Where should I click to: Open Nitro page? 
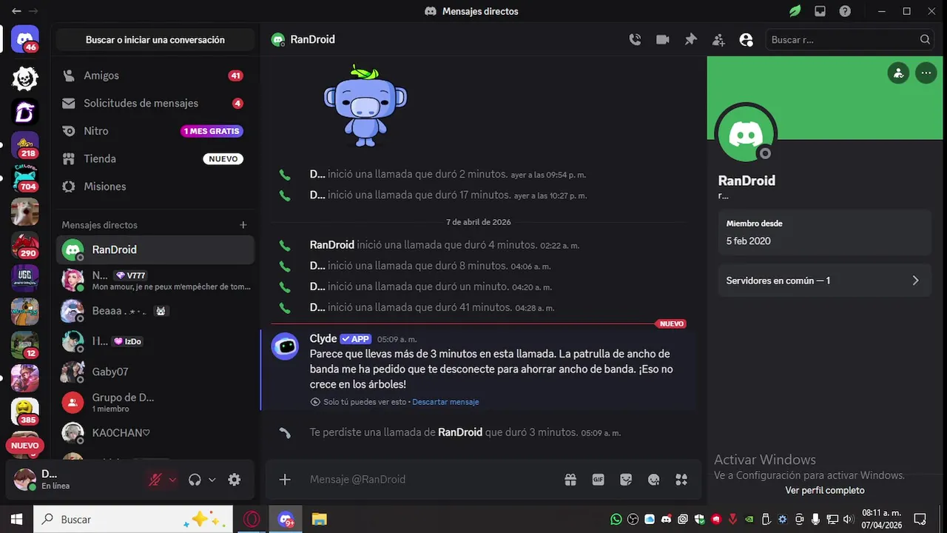click(155, 131)
